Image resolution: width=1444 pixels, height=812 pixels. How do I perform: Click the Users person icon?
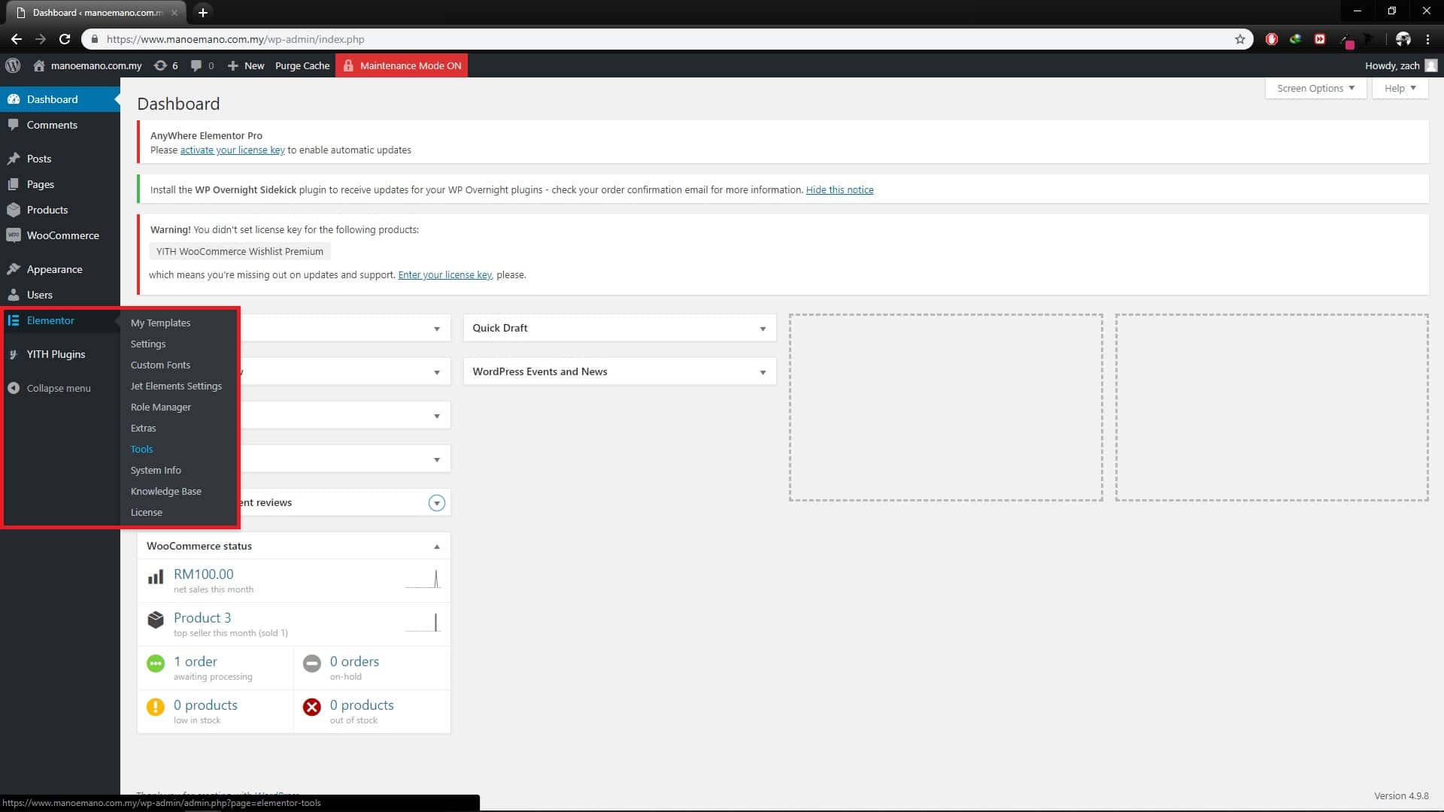coord(14,295)
